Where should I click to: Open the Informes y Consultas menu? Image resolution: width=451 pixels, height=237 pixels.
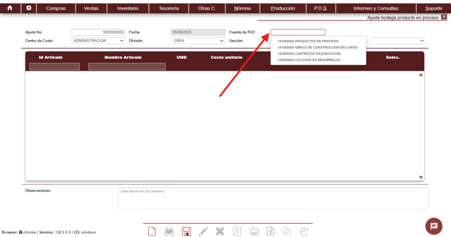click(x=376, y=9)
